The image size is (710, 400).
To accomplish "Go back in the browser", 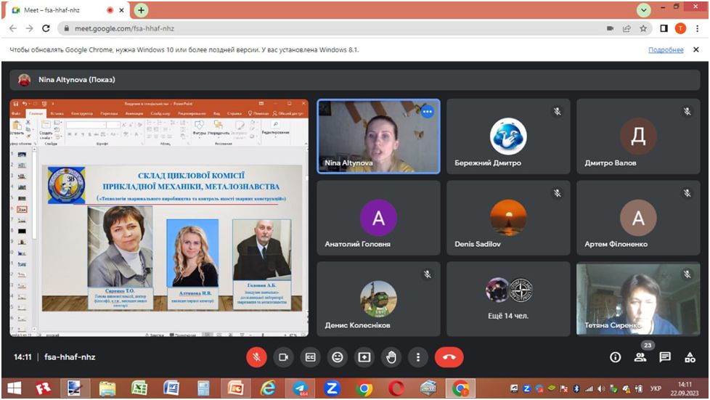I will (x=12, y=28).
